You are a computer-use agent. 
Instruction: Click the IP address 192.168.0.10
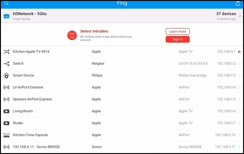(x=225, y=135)
